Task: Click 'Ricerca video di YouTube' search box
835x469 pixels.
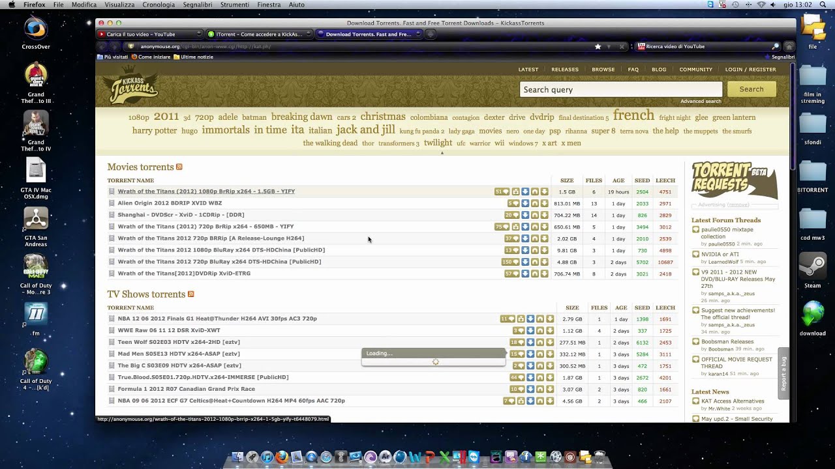Action: (x=708, y=46)
